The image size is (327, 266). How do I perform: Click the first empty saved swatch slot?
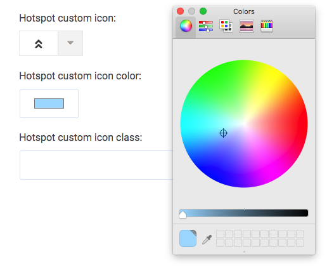220,234
